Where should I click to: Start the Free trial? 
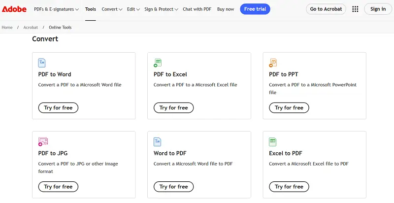click(x=255, y=9)
